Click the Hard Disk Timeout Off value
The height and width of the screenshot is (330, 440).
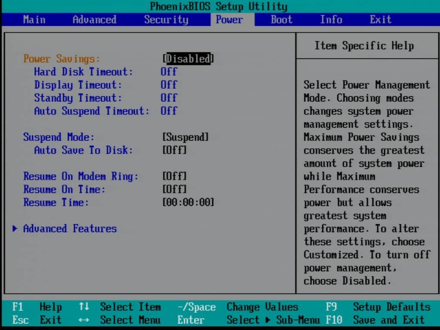tap(169, 72)
